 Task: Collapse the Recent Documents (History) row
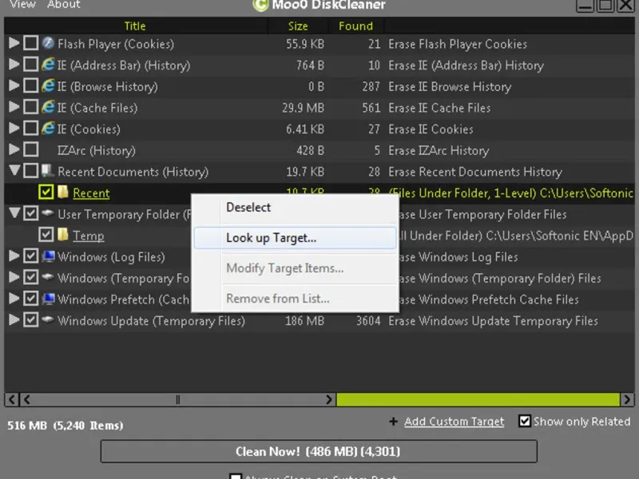pyautogui.click(x=14, y=170)
